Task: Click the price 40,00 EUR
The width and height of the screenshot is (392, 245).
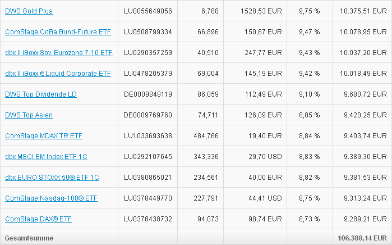Action: coord(265,178)
